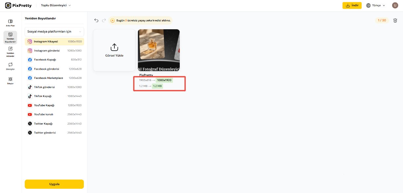The height and width of the screenshot is (193, 403).
Task: Select the Instagram gönderisi preset
Action: [x=55, y=51]
